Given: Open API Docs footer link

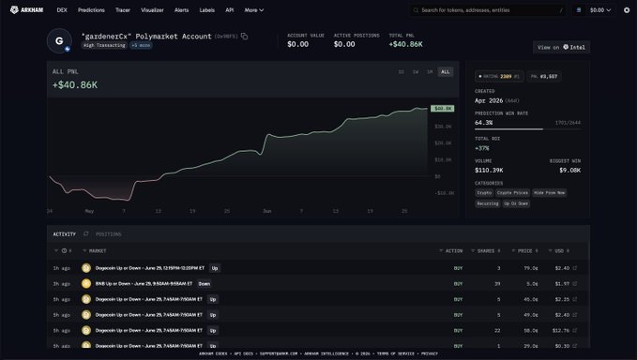Looking at the screenshot, I should [243, 354].
